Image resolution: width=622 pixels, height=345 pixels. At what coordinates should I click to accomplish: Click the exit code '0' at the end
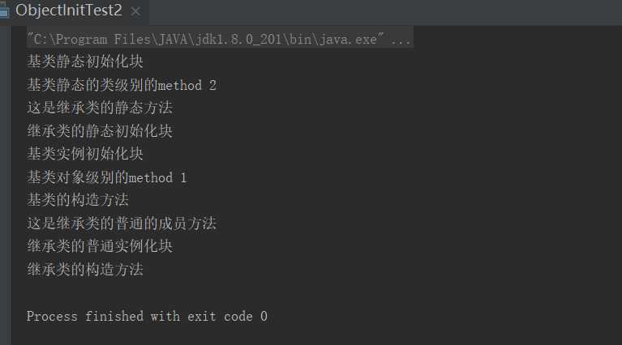coord(264,317)
